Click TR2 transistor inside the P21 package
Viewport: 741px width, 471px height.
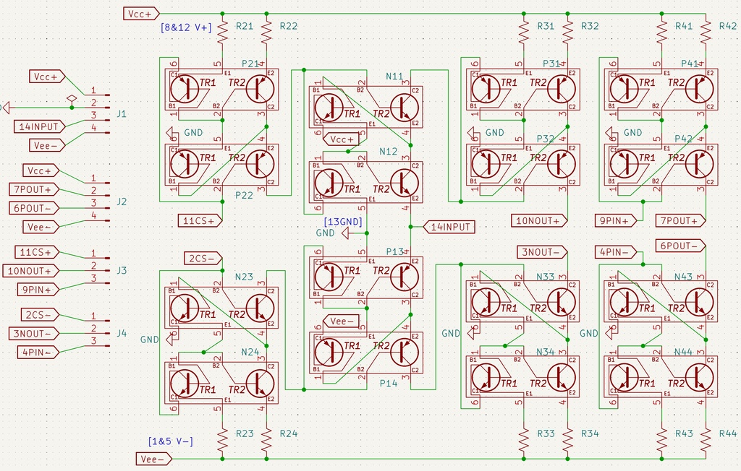point(260,88)
